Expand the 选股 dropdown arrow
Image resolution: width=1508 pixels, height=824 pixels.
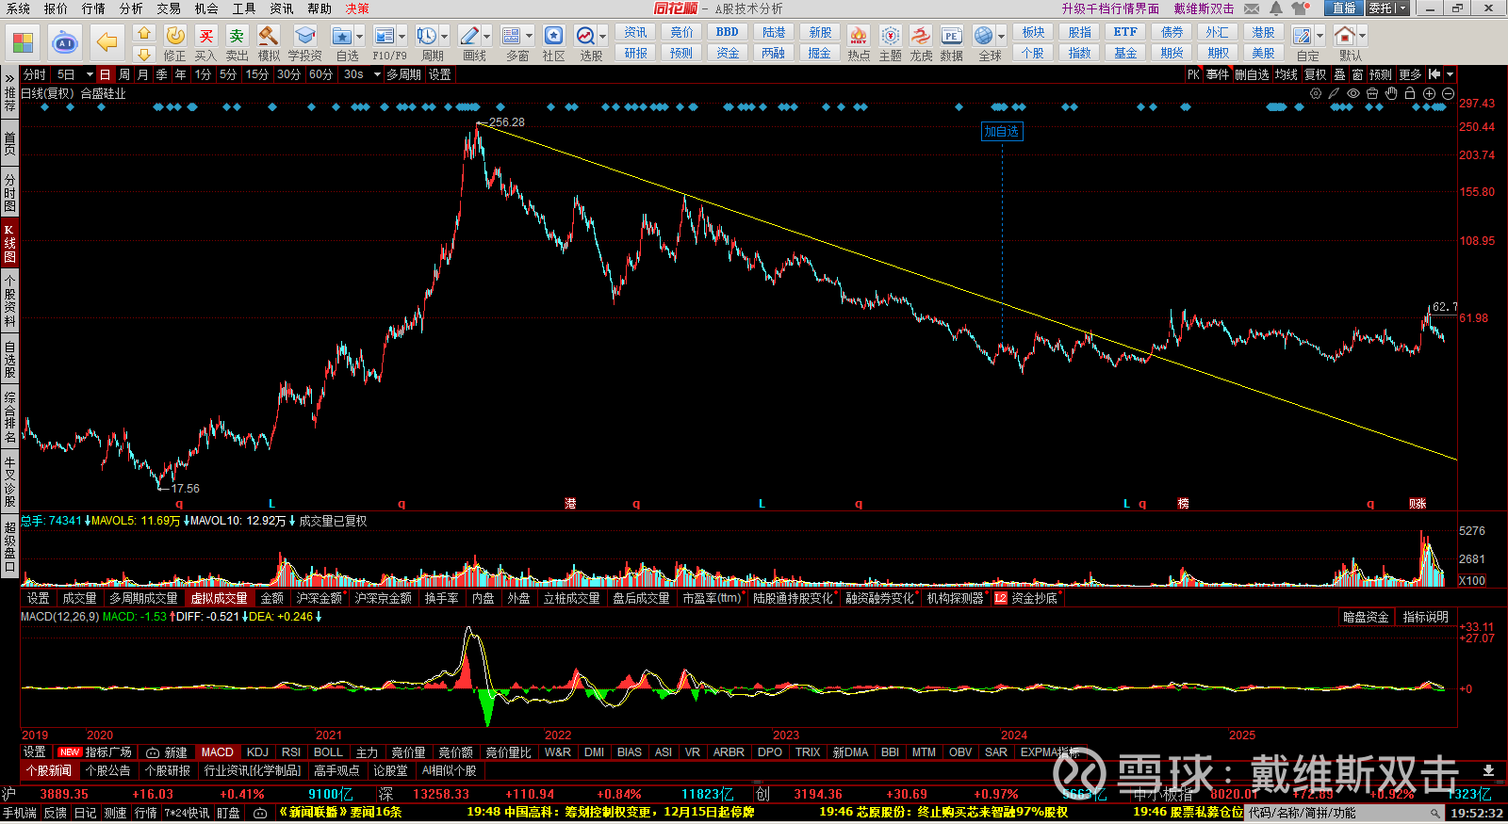click(603, 37)
